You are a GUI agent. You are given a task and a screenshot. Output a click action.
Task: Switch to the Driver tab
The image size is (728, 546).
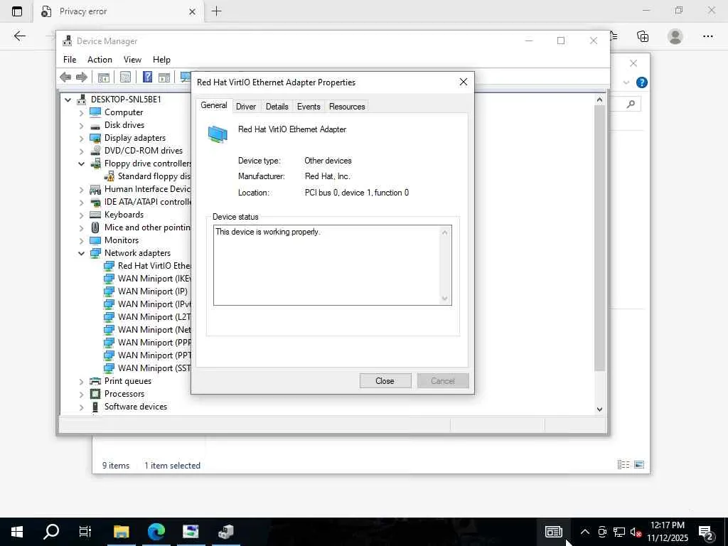click(x=245, y=107)
